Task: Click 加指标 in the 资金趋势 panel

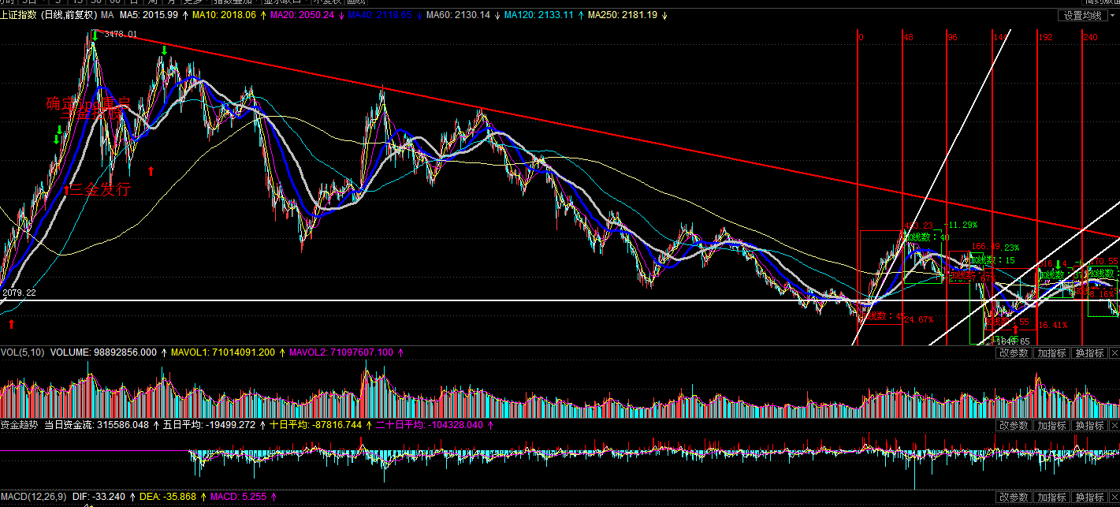Action: click(x=1052, y=426)
